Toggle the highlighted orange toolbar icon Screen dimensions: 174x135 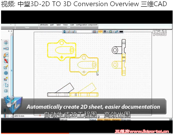pos(100,32)
